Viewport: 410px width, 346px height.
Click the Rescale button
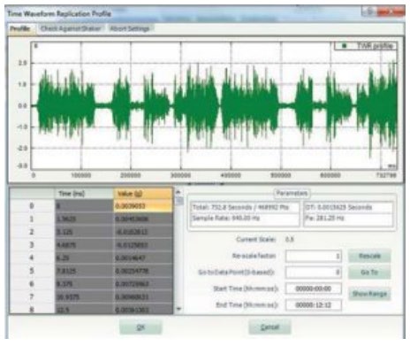tap(369, 256)
